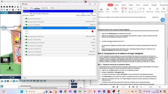Go to last page in PDF viewer

[x=133, y=87]
